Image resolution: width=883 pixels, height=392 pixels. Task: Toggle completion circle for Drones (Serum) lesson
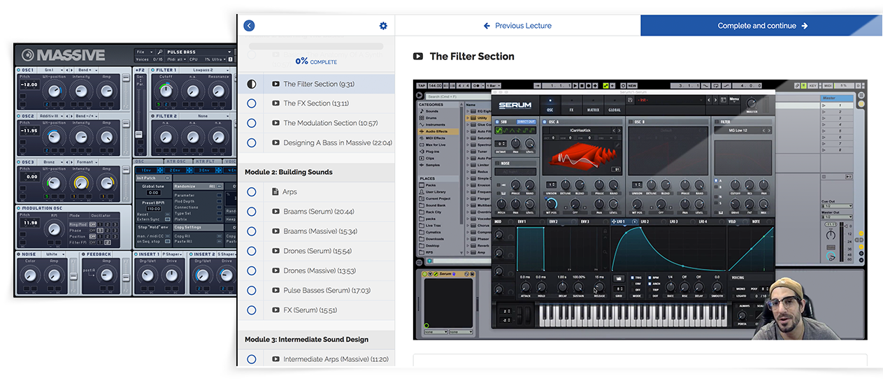252,251
